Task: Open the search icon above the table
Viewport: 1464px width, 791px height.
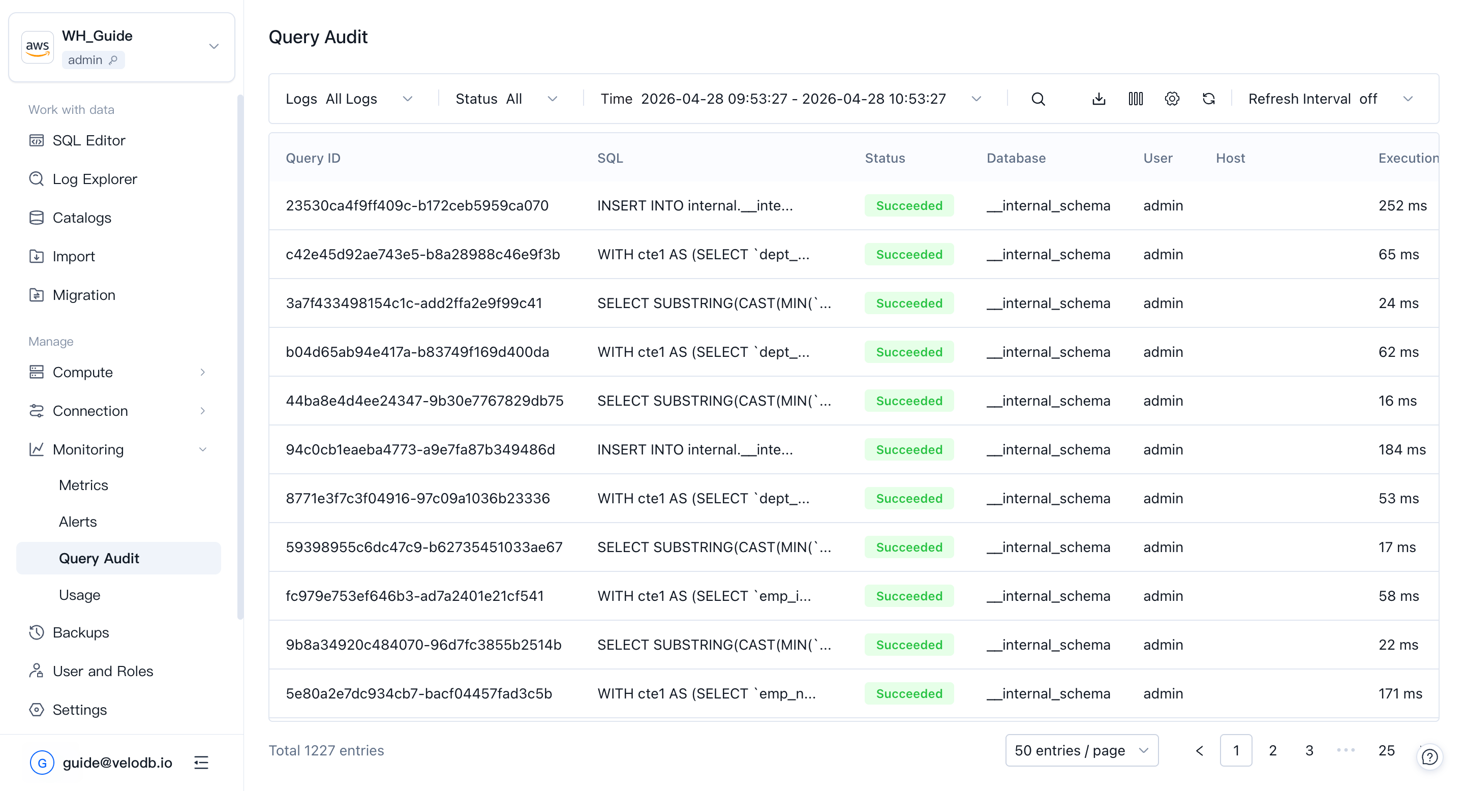Action: (x=1038, y=98)
